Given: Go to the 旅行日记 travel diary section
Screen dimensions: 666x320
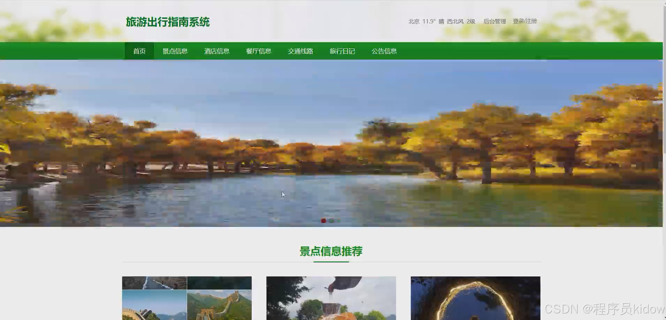Looking at the screenshot, I should (x=342, y=51).
